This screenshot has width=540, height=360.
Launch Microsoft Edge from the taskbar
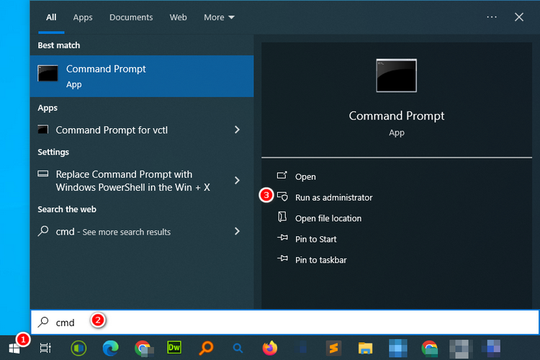click(x=111, y=348)
